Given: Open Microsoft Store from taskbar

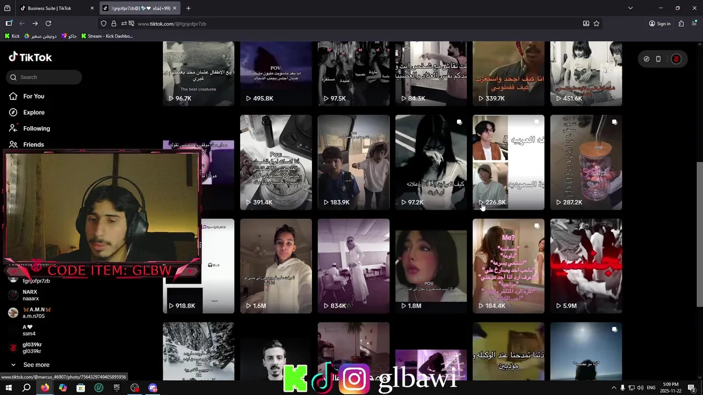Looking at the screenshot, I should coord(81,388).
